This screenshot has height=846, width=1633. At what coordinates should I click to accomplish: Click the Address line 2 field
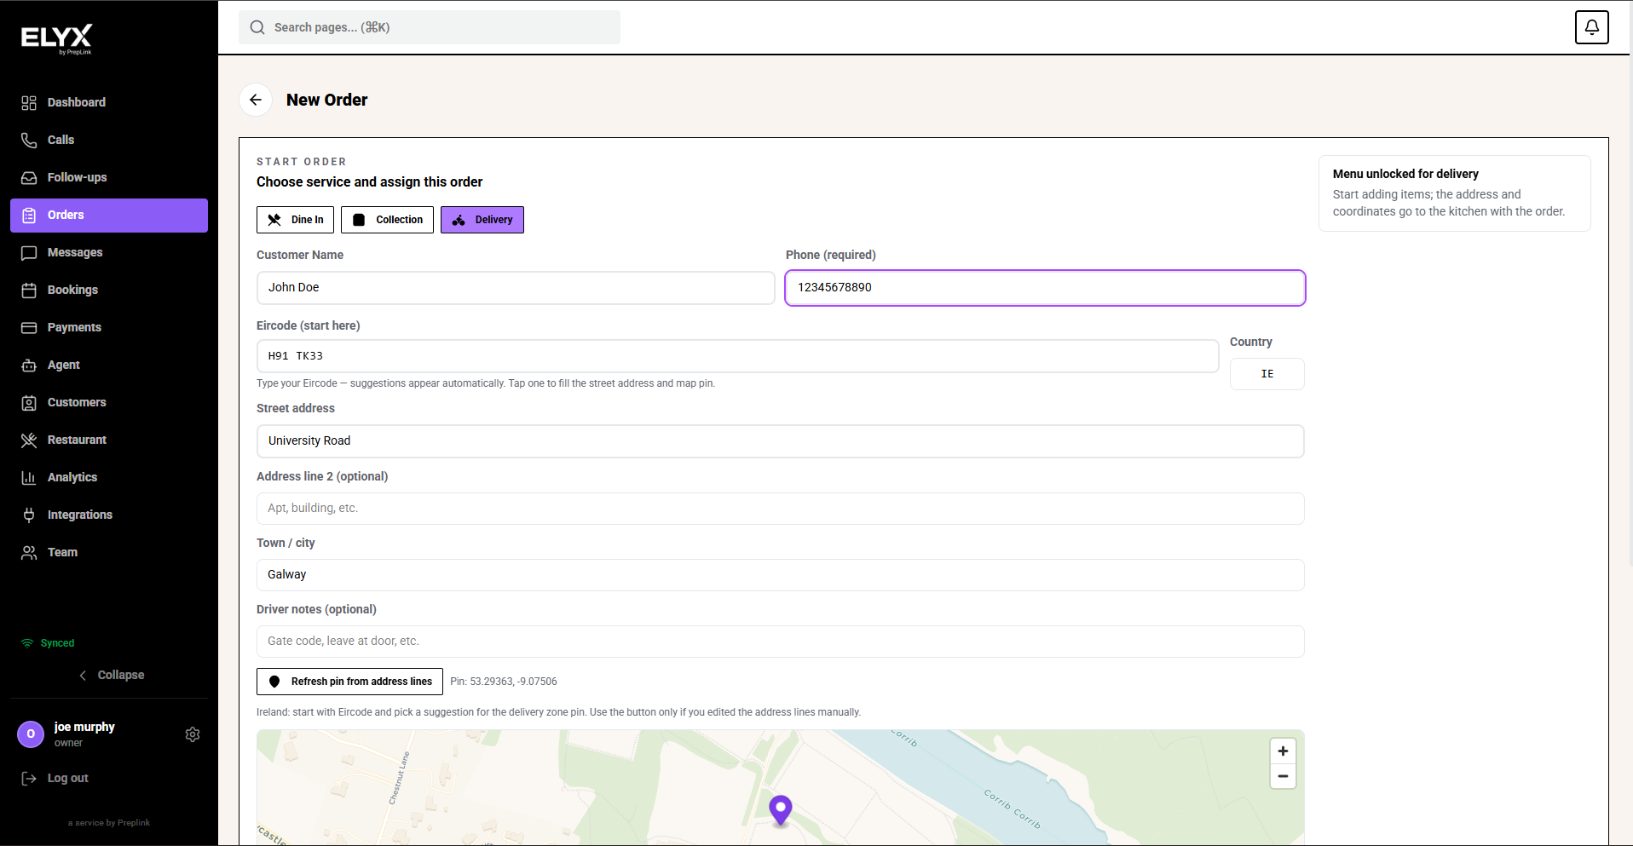pos(781,509)
